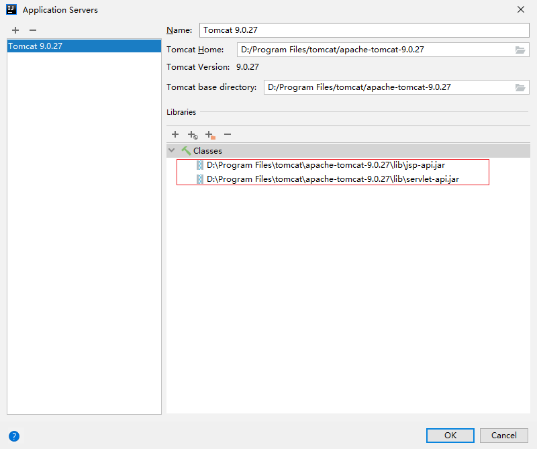Viewport: 537px width, 449px height.
Task: Click the Tomcat Version value 9.0.27
Action: 248,67
